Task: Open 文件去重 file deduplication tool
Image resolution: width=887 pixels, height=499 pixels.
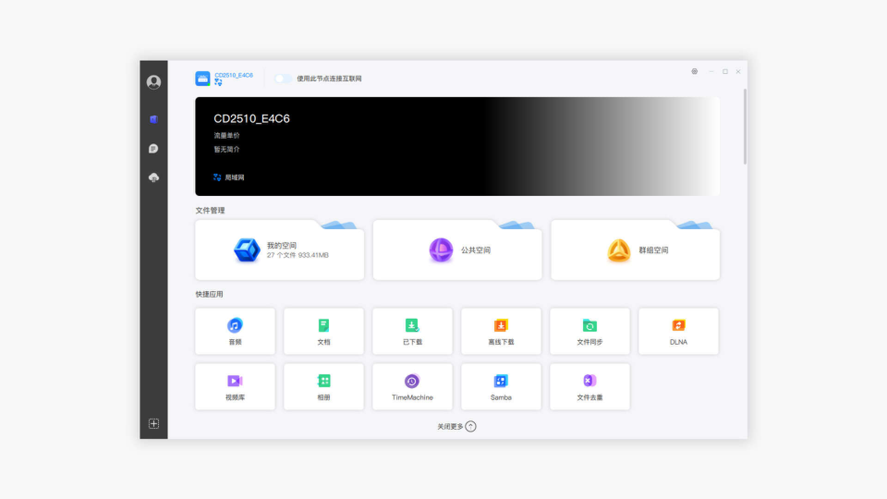Action: tap(589, 386)
